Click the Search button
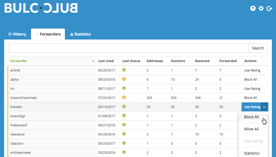 (x=258, y=48)
